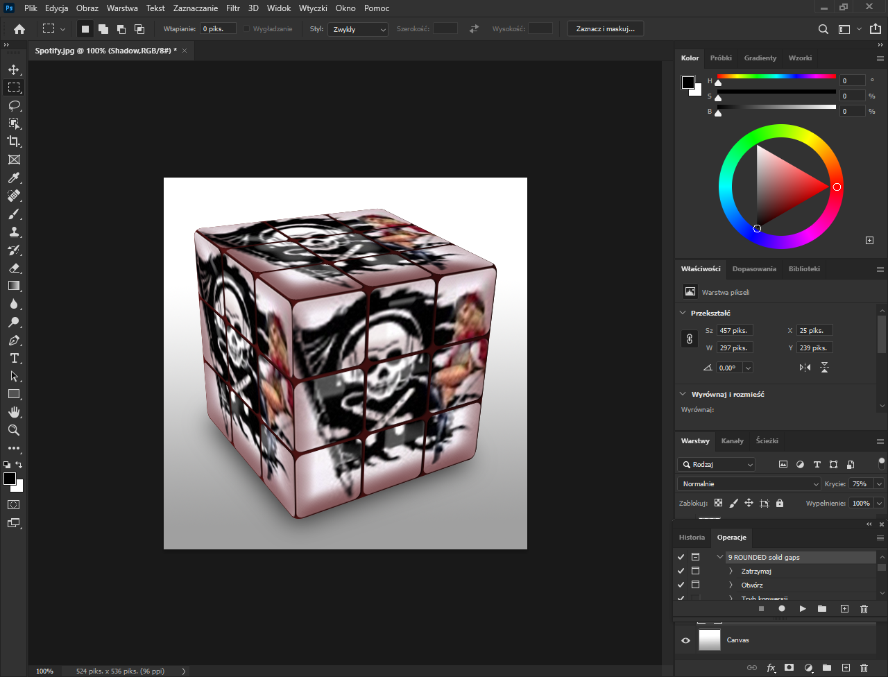Viewport: 888px width, 677px height.
Task: Toggle layer filtering switch on or off
Action: (x=882, y=463)
